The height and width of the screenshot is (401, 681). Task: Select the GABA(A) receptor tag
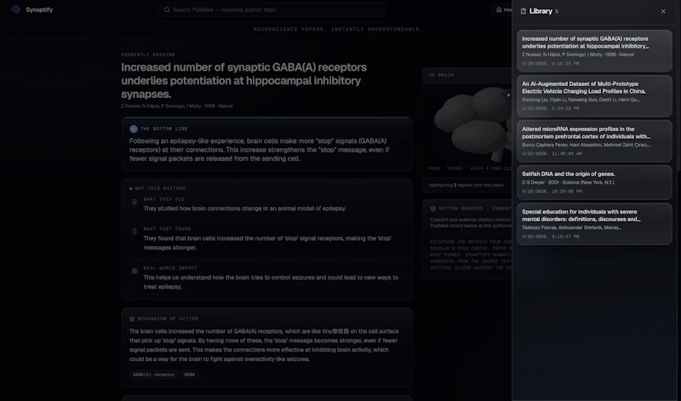click(x=154, y=375)
